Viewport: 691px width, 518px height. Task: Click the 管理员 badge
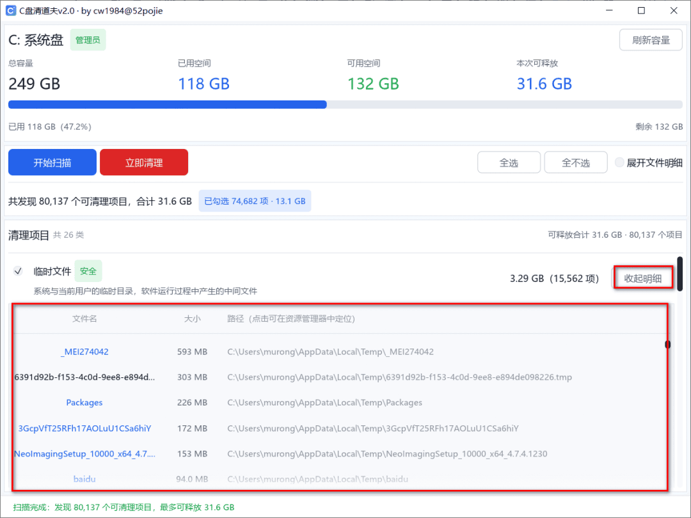88,40
